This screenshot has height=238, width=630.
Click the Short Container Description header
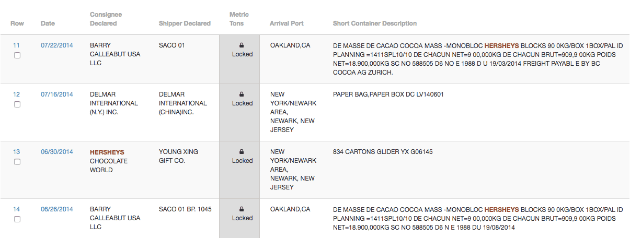coord(375,23)
